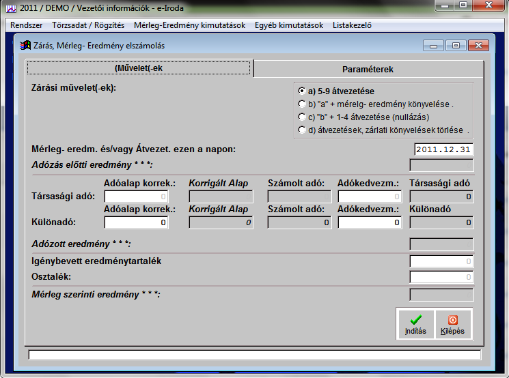The width and height of the screenshot is (509, 378).
Task: Minimize the Zárás inner dialog window
Action: (x=434, y=46)
